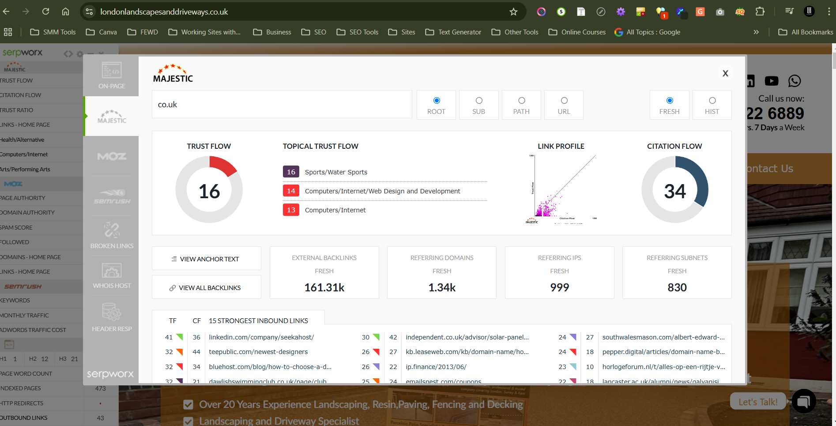Open SEO Tools bookmark folder
The width and height of the screenshot is (836, 426).
click(x=358, y=32)
